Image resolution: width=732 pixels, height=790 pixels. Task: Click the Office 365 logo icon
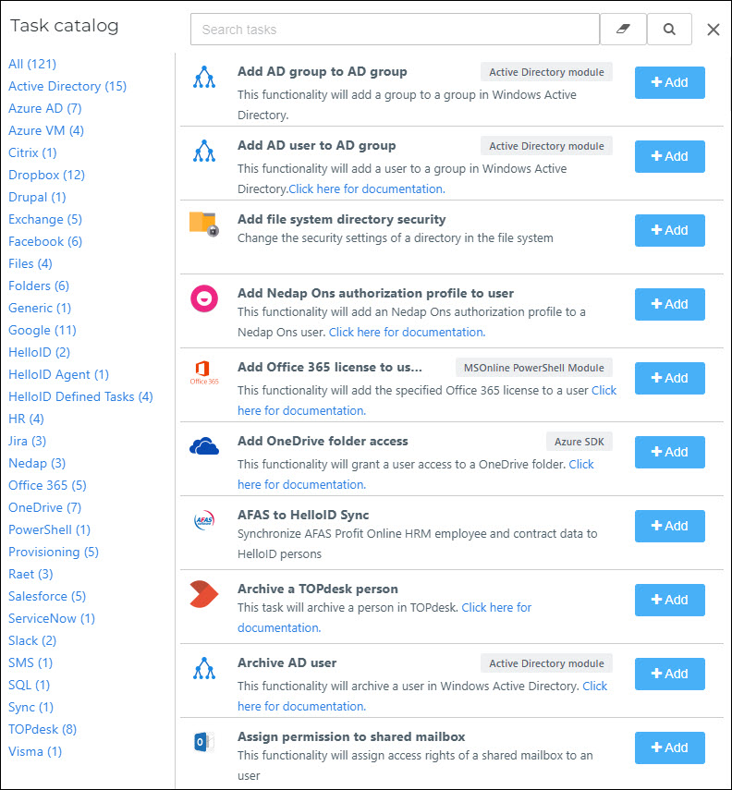pyautogui.click(x=204, y=372)
